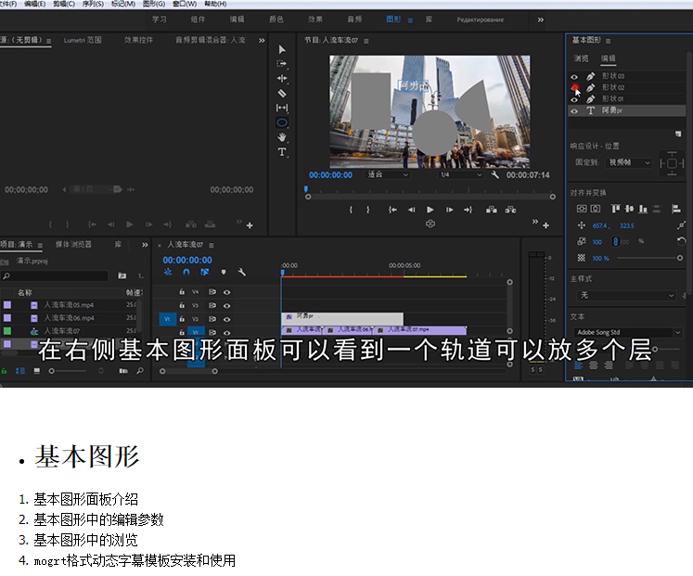
Task: Adjust the opacity slider handle at 100%
Action: [680, 258]
